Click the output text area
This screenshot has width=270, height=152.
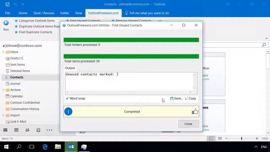(129, 81)
